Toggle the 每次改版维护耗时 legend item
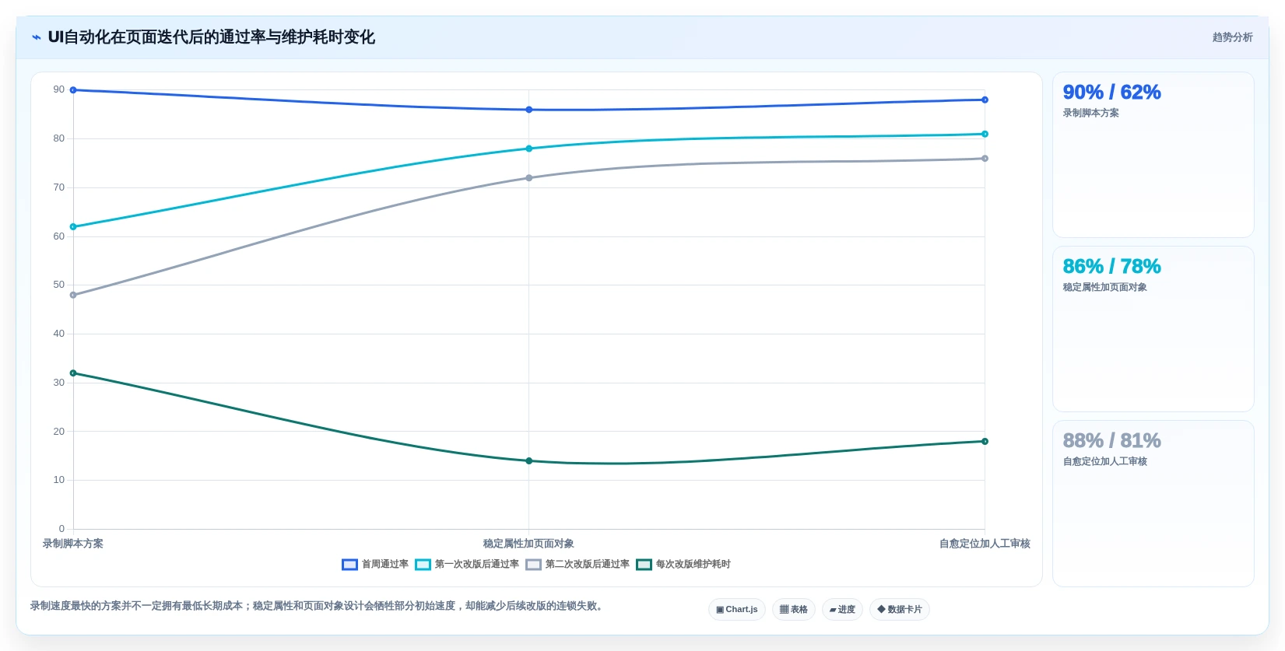The image size is (1285, 651). (683, 565)
